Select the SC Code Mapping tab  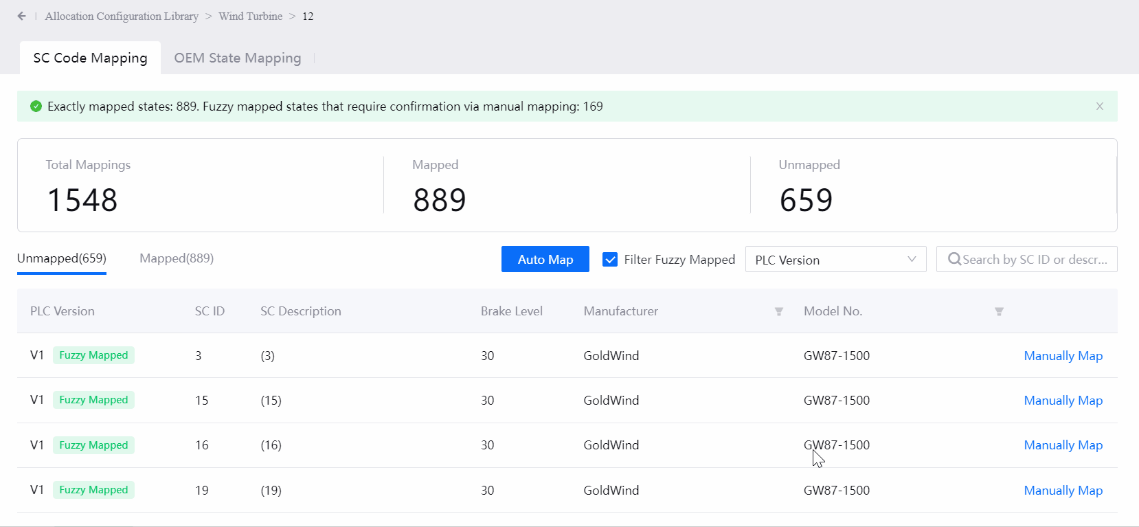coord(90,58)
